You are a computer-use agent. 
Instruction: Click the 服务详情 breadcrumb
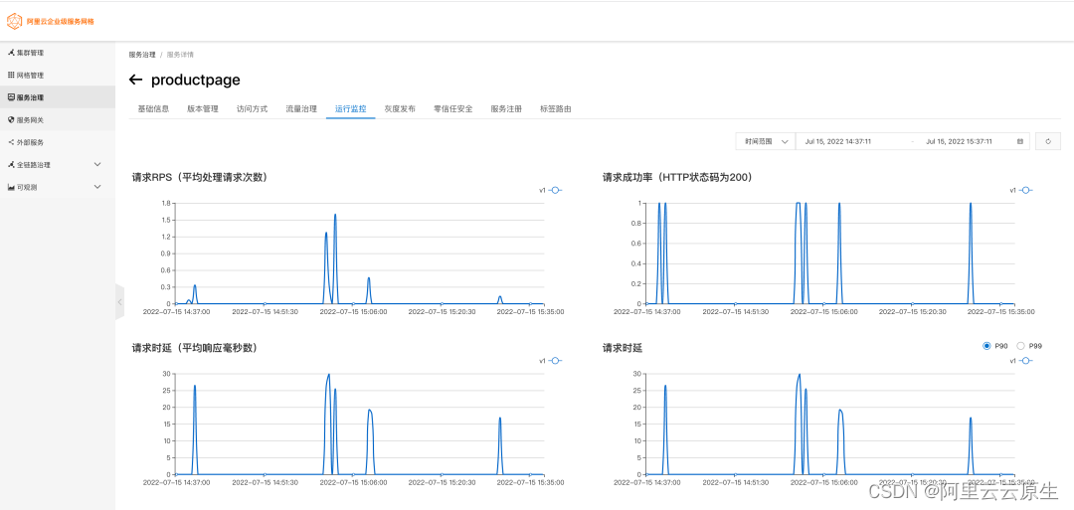click(180, 54)
